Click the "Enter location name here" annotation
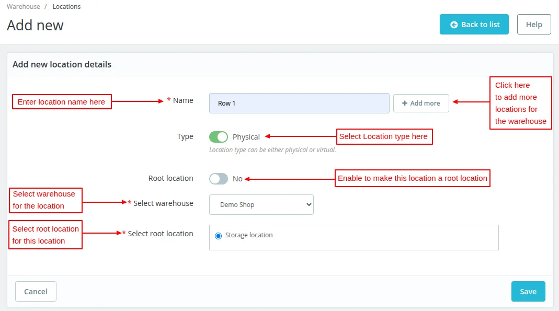Viewport: 559px width, 311px height. pyautogui.click(x=61, y=102)
